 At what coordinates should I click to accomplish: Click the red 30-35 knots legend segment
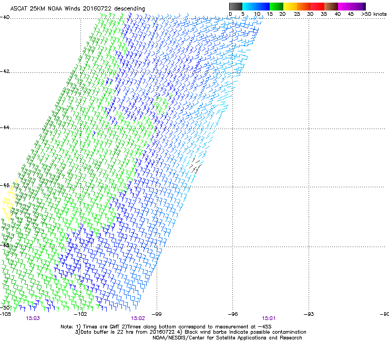pyautogui.click(x=318, y=6)
